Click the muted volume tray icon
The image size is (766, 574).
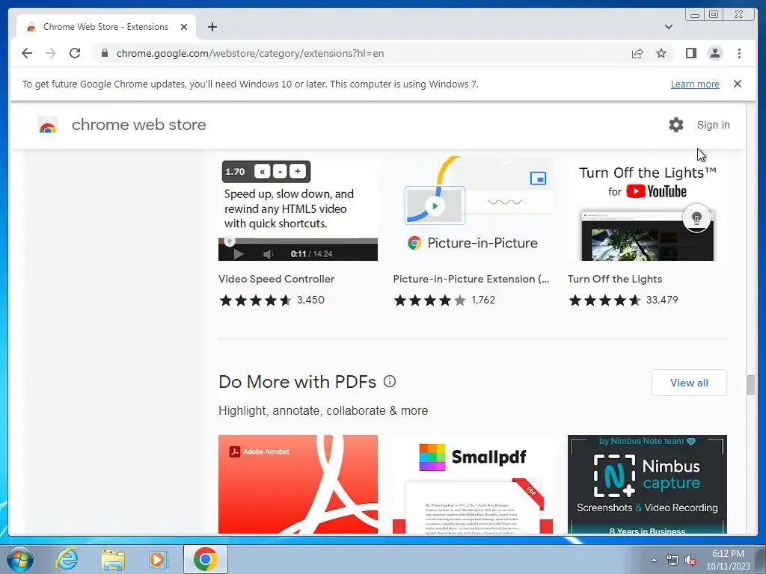[x=690, y=560]
